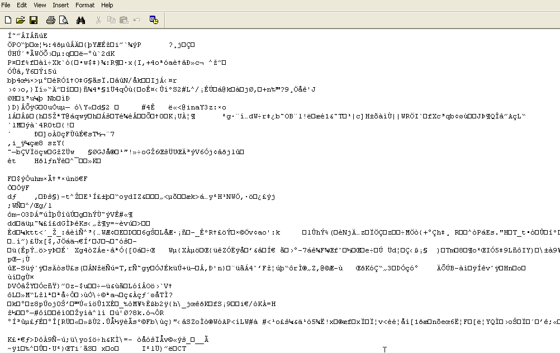
Task: Click the Undo arrow icon
Action: point(137,20)
